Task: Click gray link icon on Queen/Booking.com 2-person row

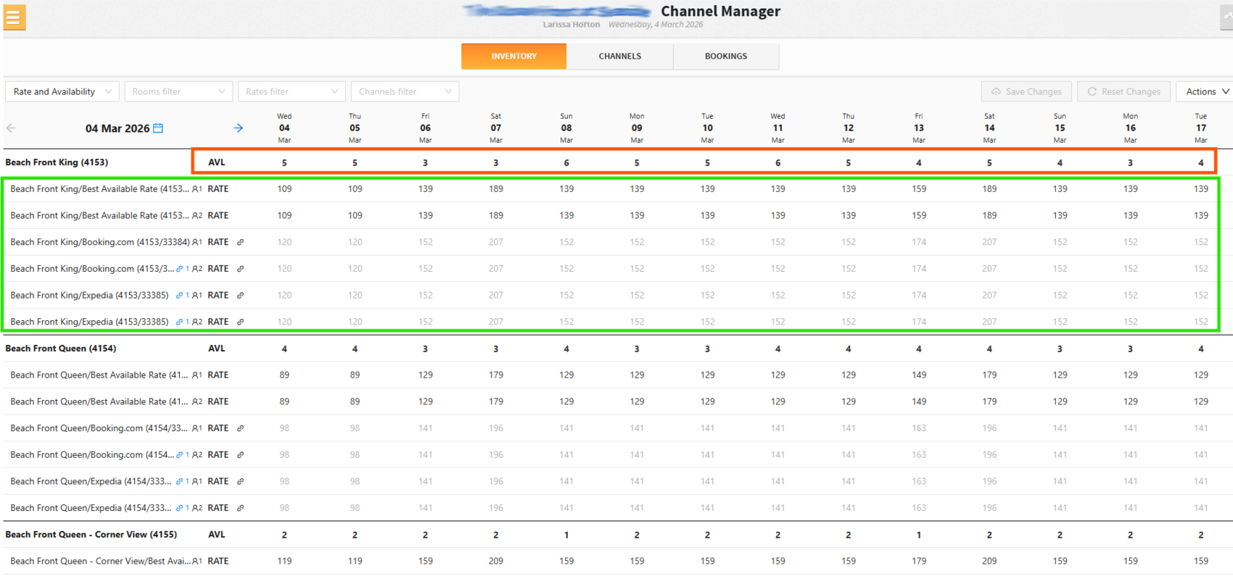Action: tap(241, 455)
